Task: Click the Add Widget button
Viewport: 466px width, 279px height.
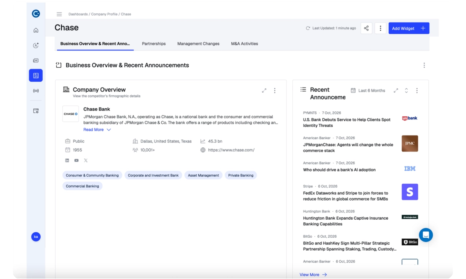Action: pyautogui.click(x=409, y=28)
